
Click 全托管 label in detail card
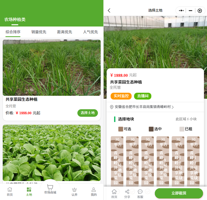115,87
